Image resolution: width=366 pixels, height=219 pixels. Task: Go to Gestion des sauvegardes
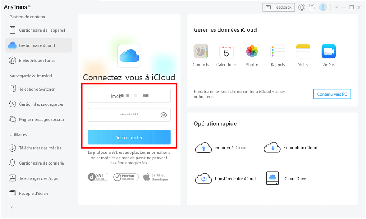coord(38,104)
